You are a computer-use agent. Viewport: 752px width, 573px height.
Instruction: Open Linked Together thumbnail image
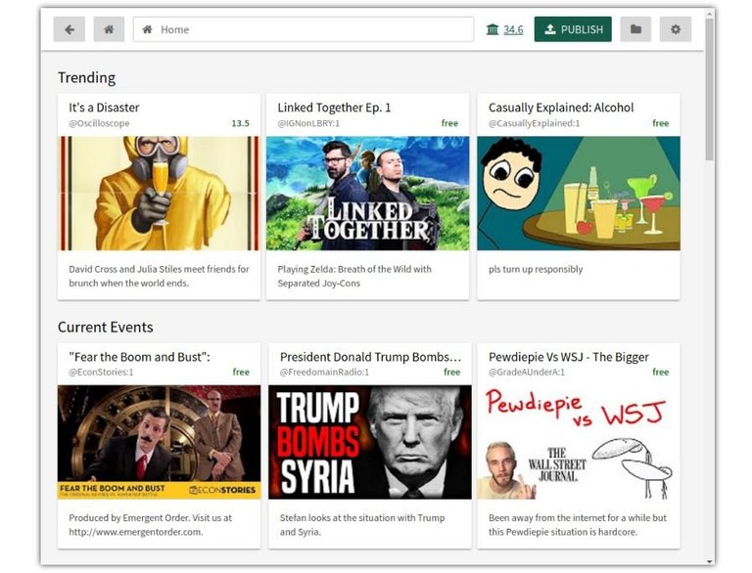[368, 193]
